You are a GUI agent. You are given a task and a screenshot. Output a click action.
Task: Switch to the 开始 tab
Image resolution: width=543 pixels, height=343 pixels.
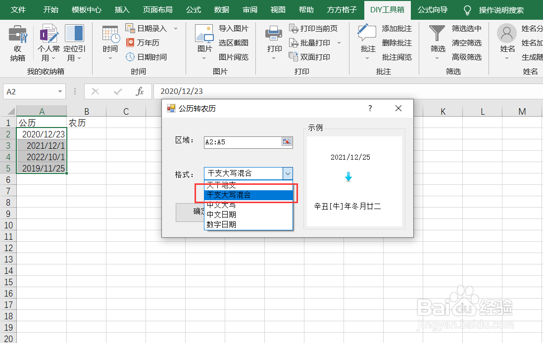pyautogui.click(x=50, y=10)
